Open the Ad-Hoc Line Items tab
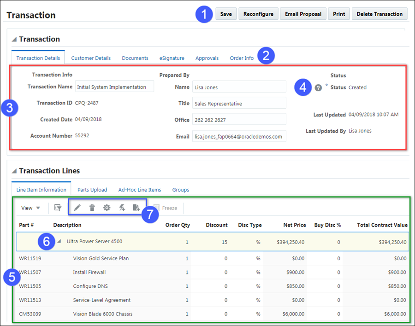Image resolution: width=415 pixels, height=326 pixels. 140,189
